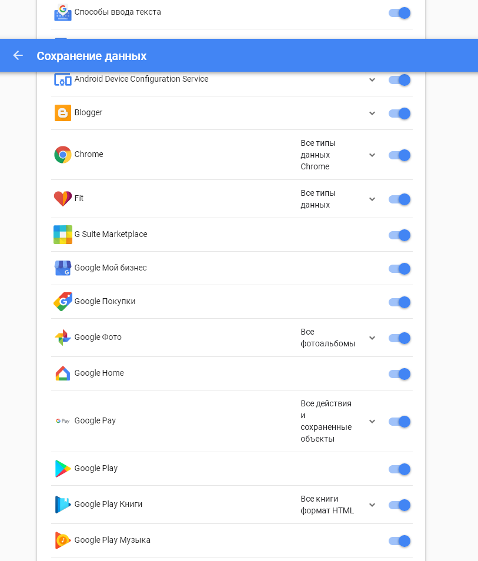Screen dimensions: 478x561
Task: Disable the Blogger toggle switch
Action: pyautogui.click(x=399, y=113)
